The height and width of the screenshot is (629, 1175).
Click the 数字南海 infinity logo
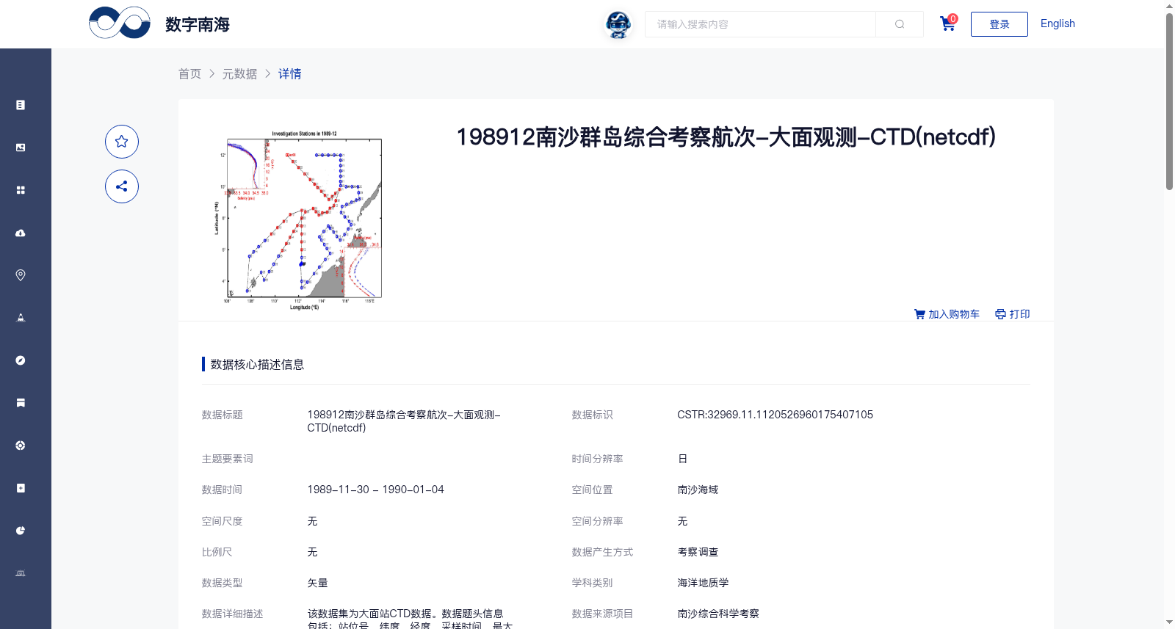[120, 23]
